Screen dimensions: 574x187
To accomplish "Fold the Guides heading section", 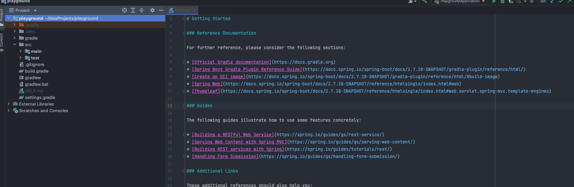I will 185,106.
